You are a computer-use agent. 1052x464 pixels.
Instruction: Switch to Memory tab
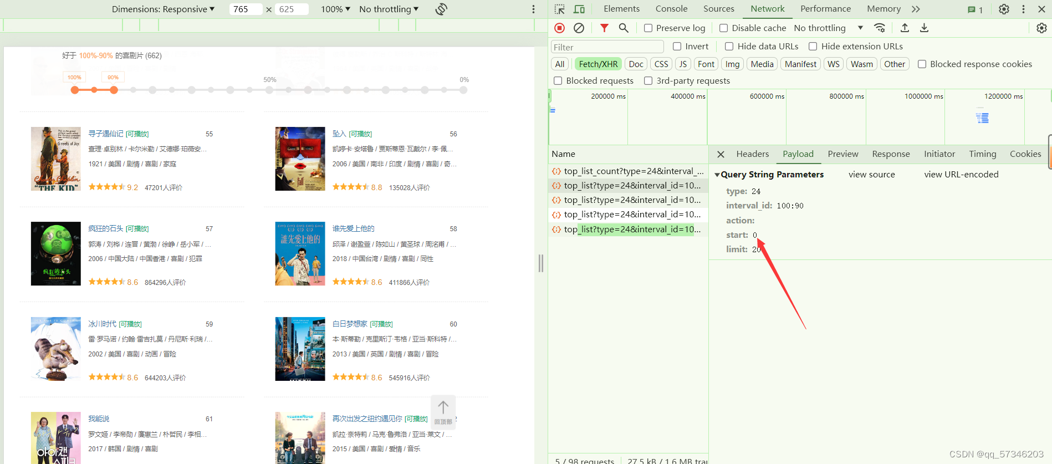pyautogui.click(x=884, y=9)
